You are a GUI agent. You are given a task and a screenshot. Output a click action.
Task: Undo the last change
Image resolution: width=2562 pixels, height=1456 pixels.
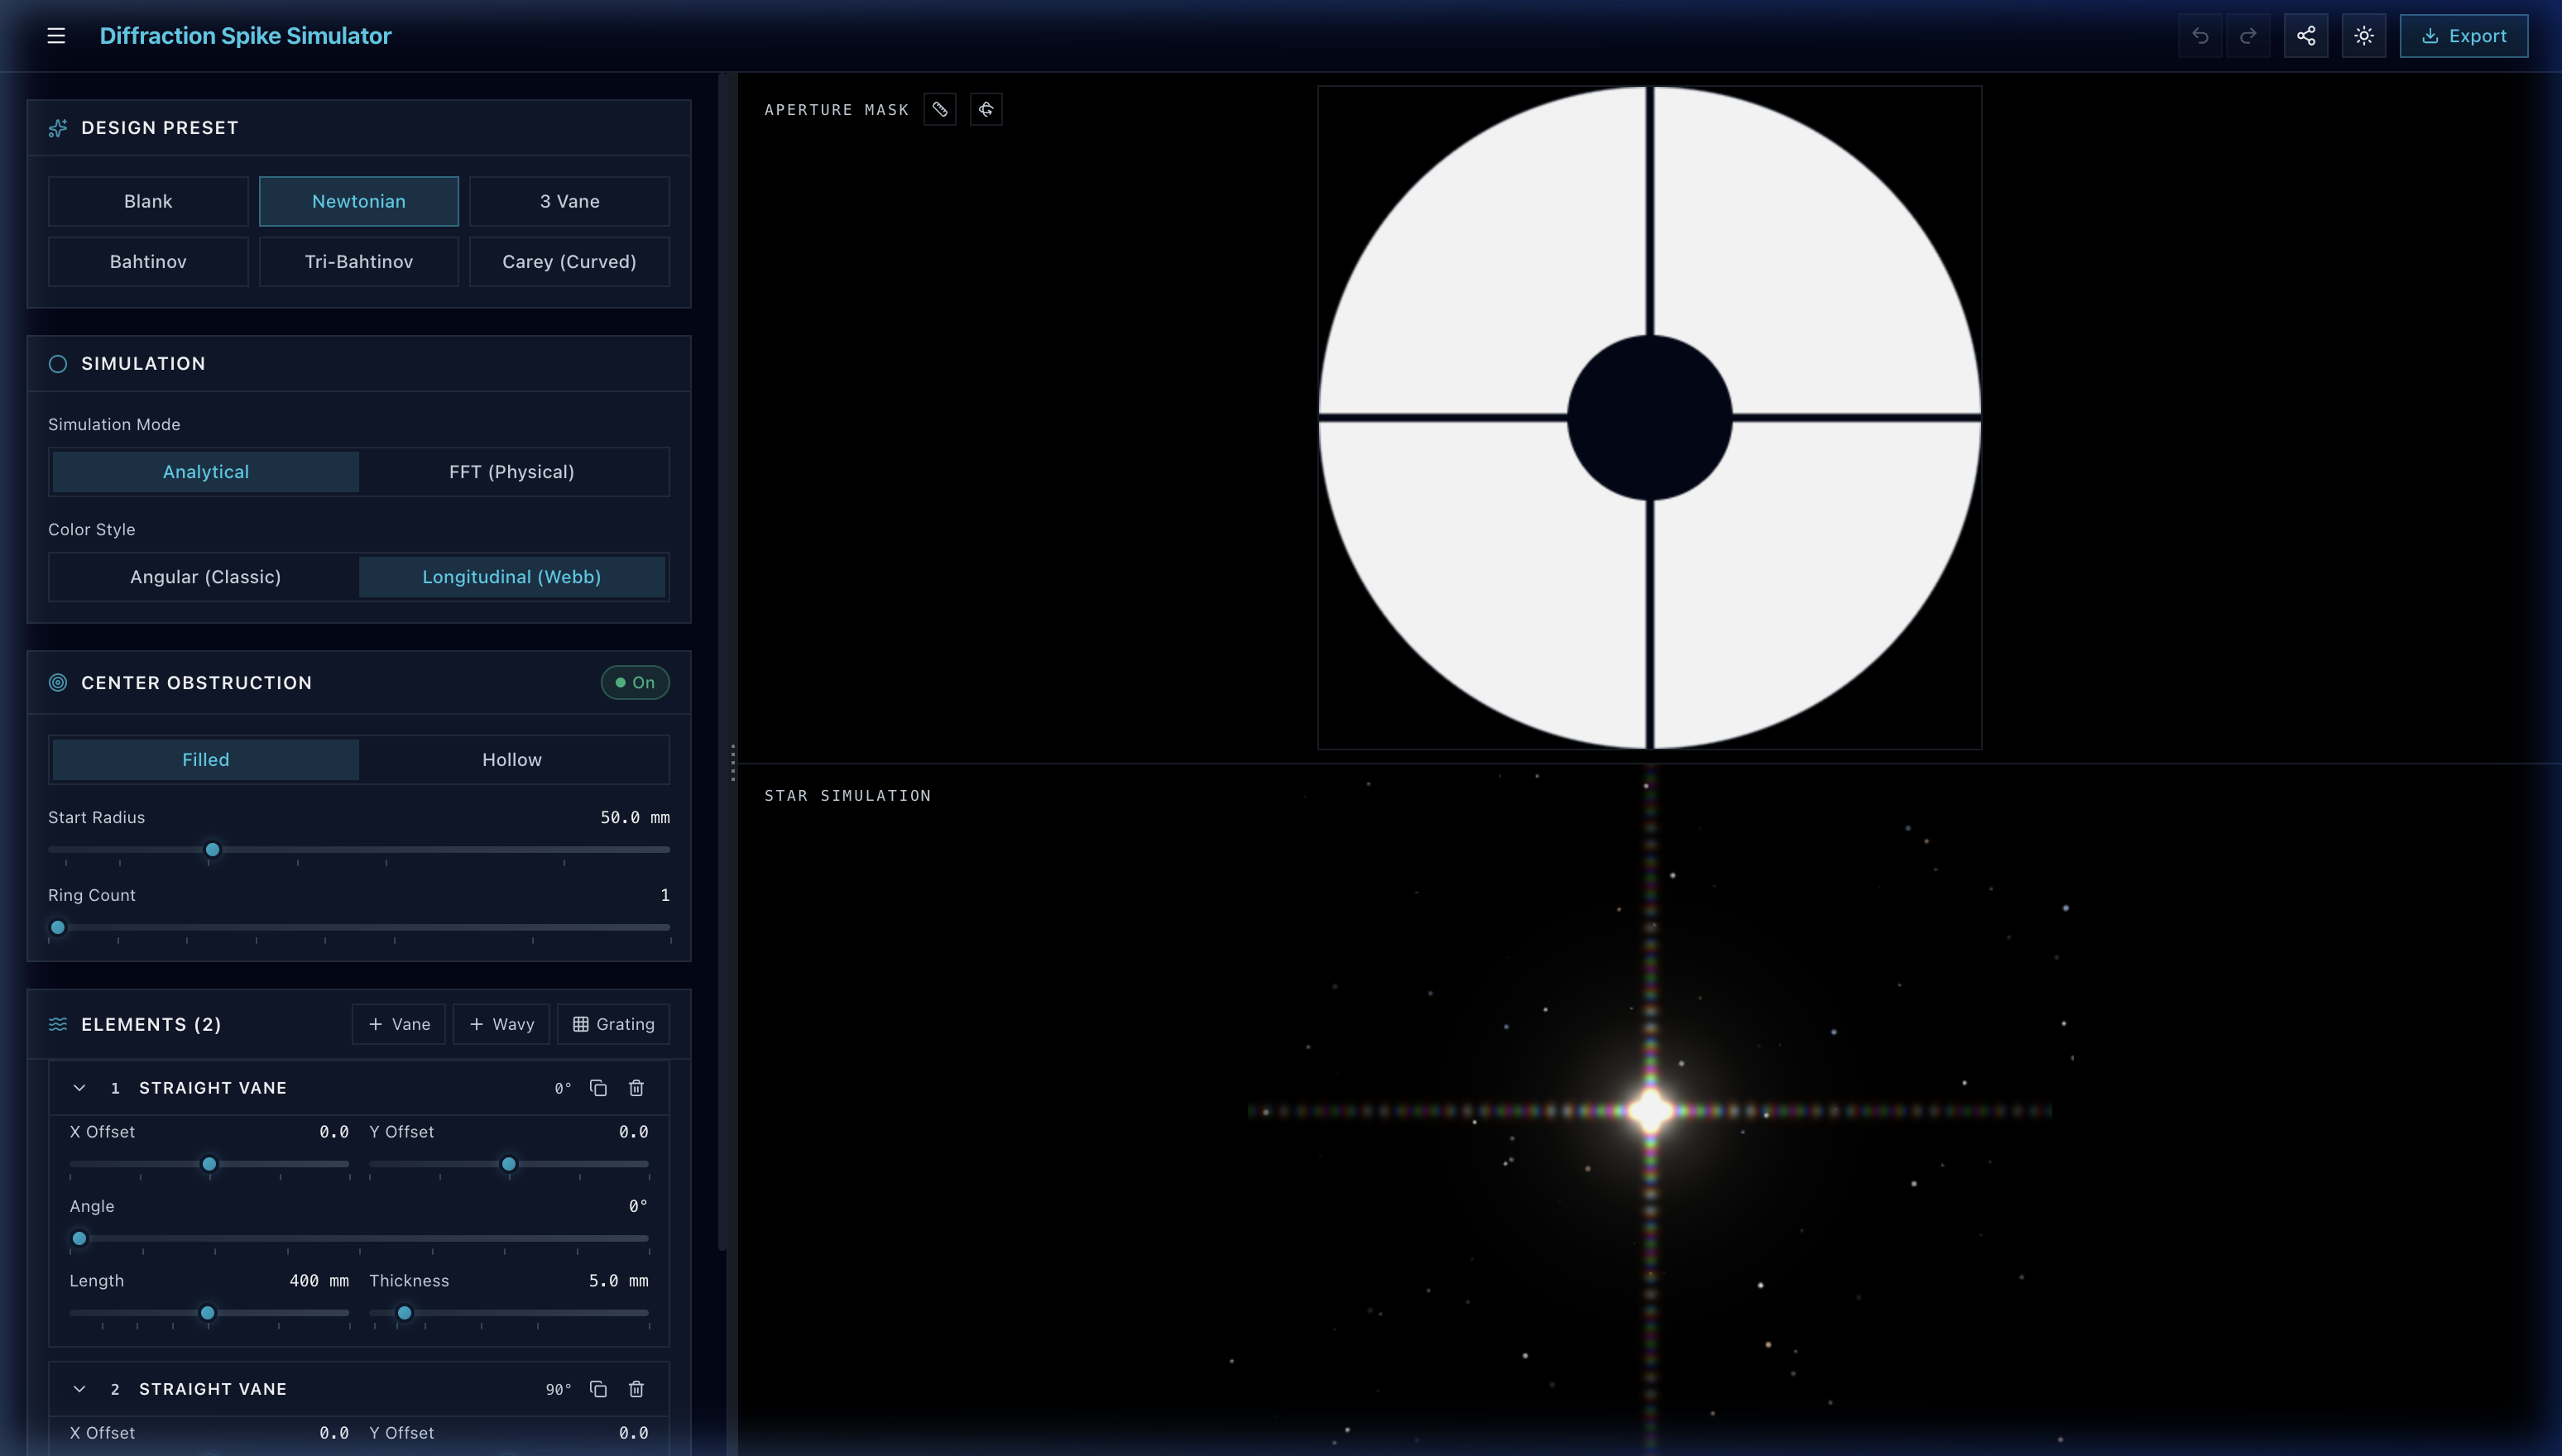pyautogui.click(x=2200, y=35)
